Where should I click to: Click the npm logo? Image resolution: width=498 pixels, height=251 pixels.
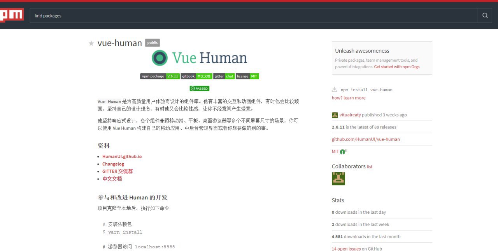pyautogui.click(x=12, y=15)
